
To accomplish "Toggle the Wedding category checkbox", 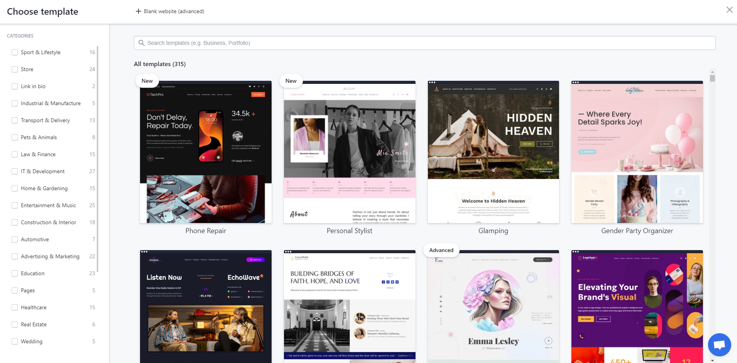I will pyautogui.click(x=15, y=341).
